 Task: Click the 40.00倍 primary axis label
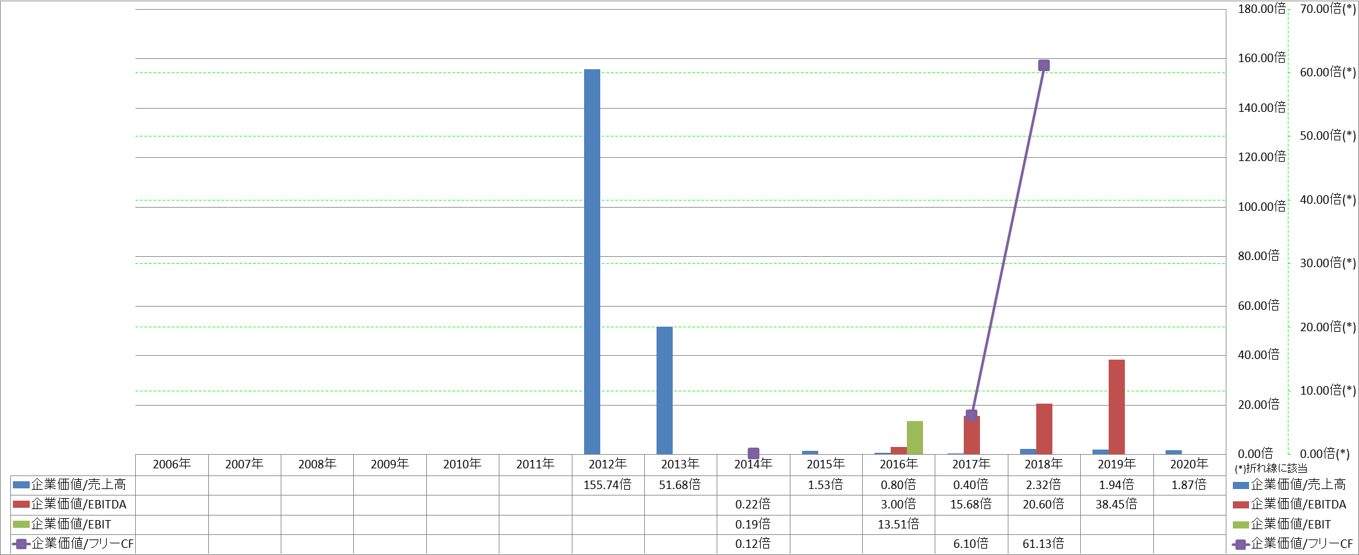click(x=1259, y=355)
